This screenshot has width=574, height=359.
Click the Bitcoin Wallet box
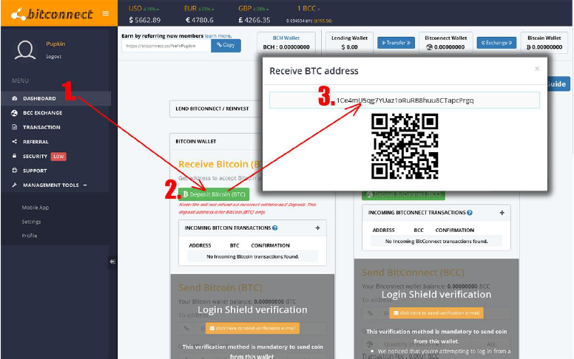pos(544,43)
